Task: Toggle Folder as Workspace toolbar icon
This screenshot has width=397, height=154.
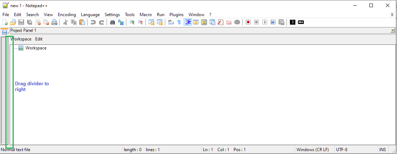Action: point(229,22)
